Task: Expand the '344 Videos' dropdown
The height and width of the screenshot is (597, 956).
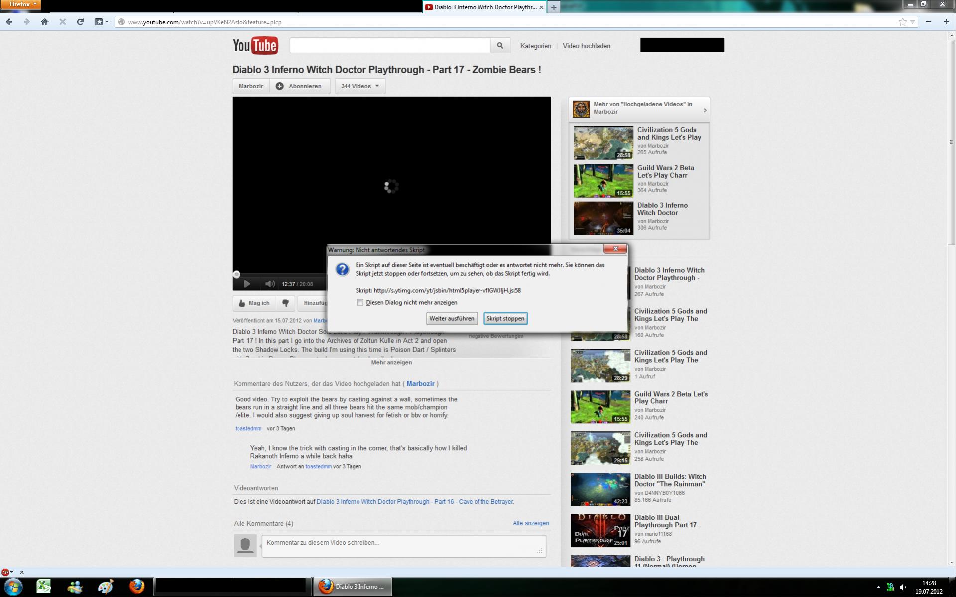Action: pyautogui.click(x=360, y=86)
